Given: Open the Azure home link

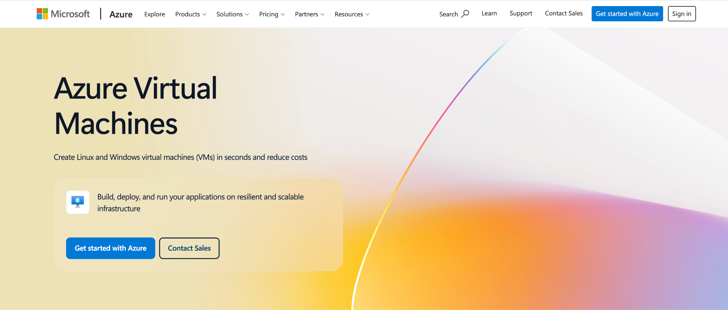Looking at the screenshot, I should tap(121, 14).
